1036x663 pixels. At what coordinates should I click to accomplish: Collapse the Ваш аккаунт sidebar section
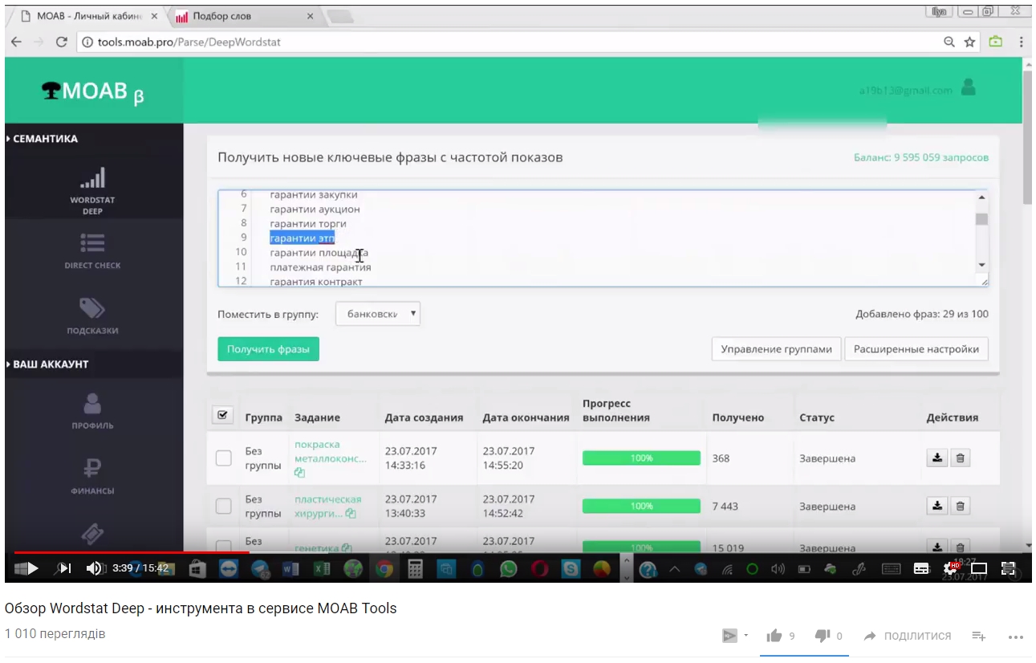(x=48, y=364)
